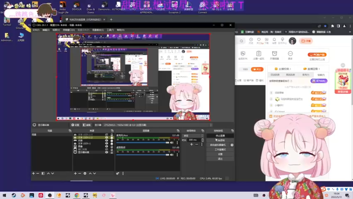This screenshot has height=199, width=353.
Task: Toggle visibility of 窗口采集 source
Action: [106, 149]
